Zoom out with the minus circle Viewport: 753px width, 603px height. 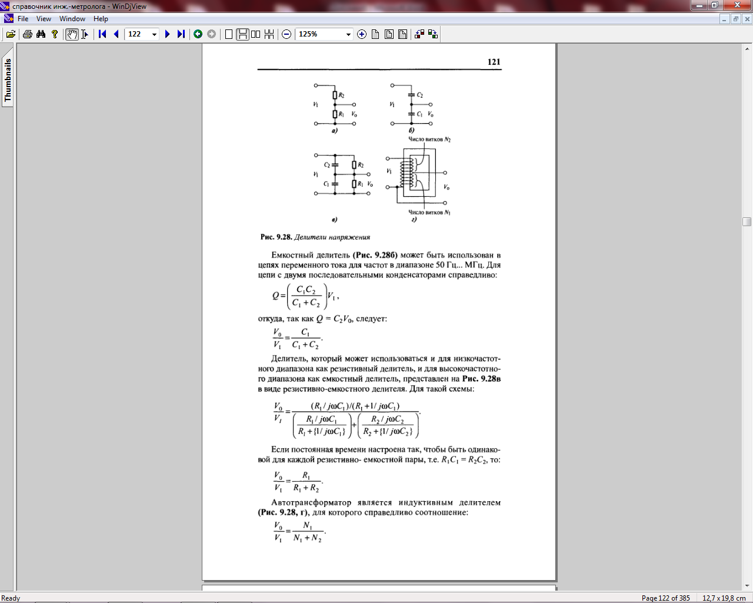[x=286, y=34]
